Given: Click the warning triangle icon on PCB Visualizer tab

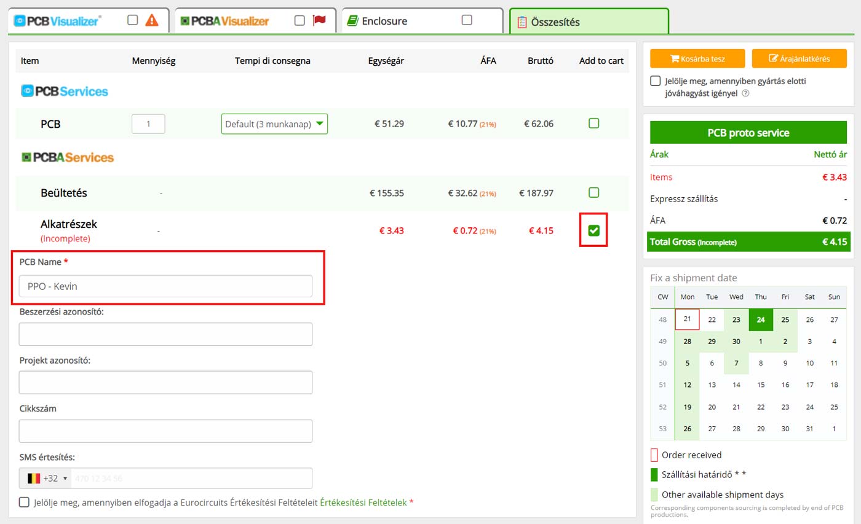Looking at the screenshot, I should click(x=151, y=20).
